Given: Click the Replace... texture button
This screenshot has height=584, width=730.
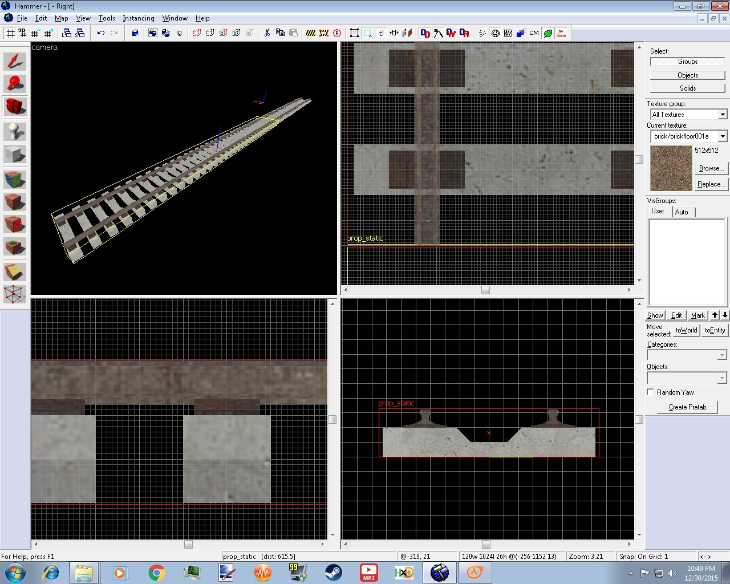Looking at the screenshot, I should tap(711, 184).
